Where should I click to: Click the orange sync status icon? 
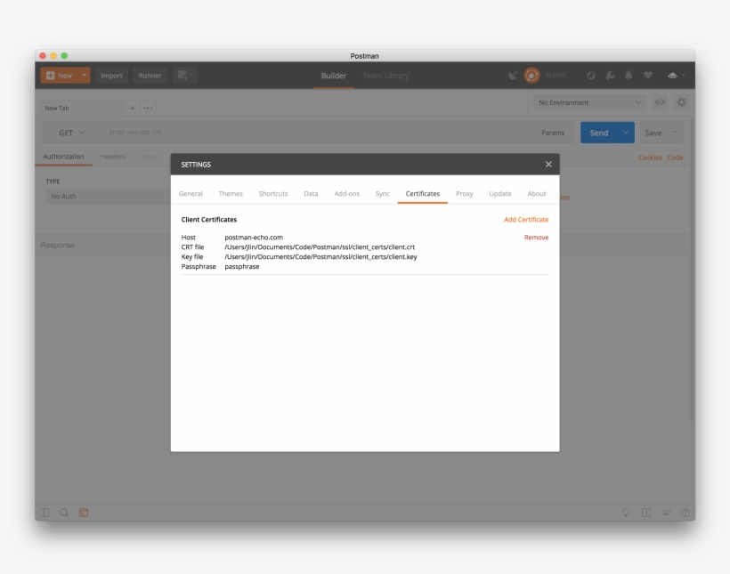coord(531,75)
